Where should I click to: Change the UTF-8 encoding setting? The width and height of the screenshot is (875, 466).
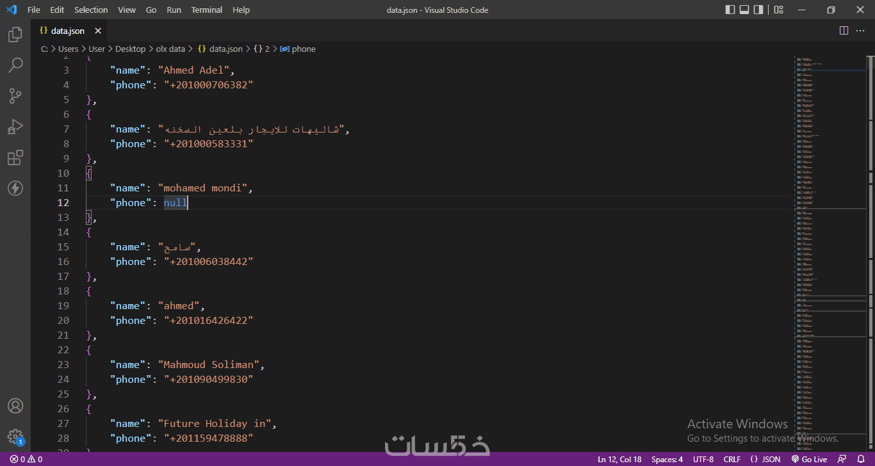(x=703, y=459)
